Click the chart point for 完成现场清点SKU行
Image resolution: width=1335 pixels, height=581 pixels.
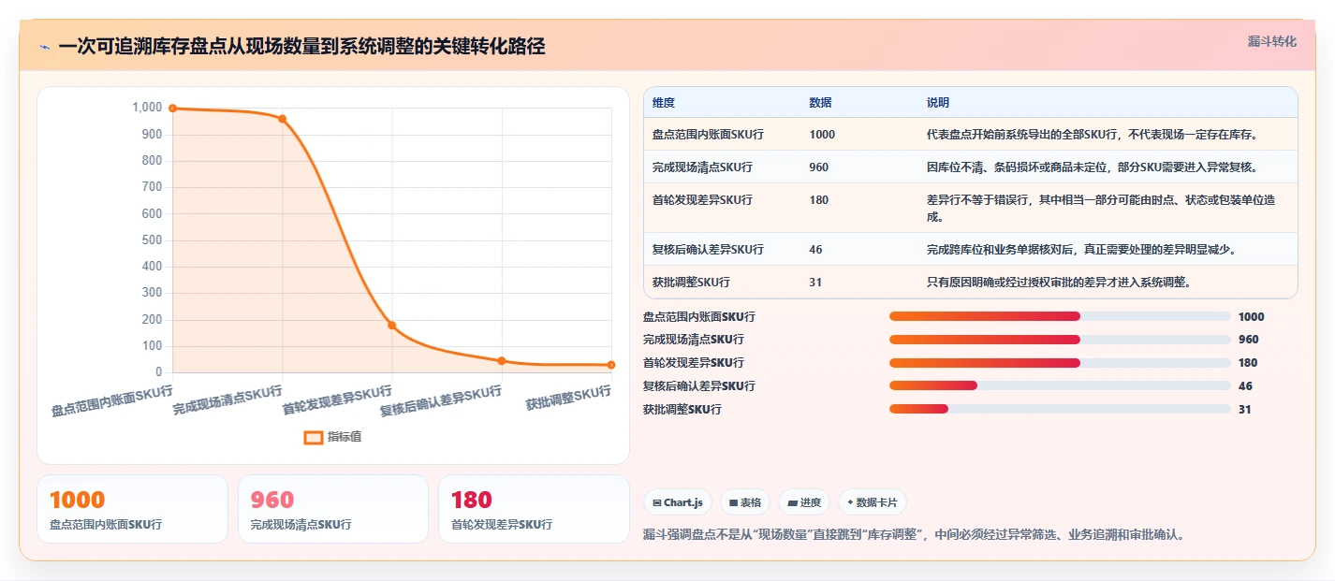click(x=282, y=119)
